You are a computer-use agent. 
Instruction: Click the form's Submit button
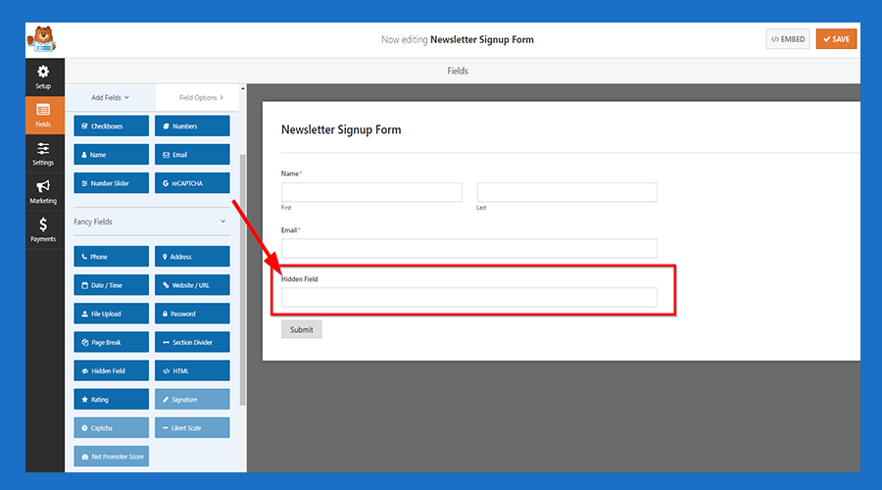[301, 329]
